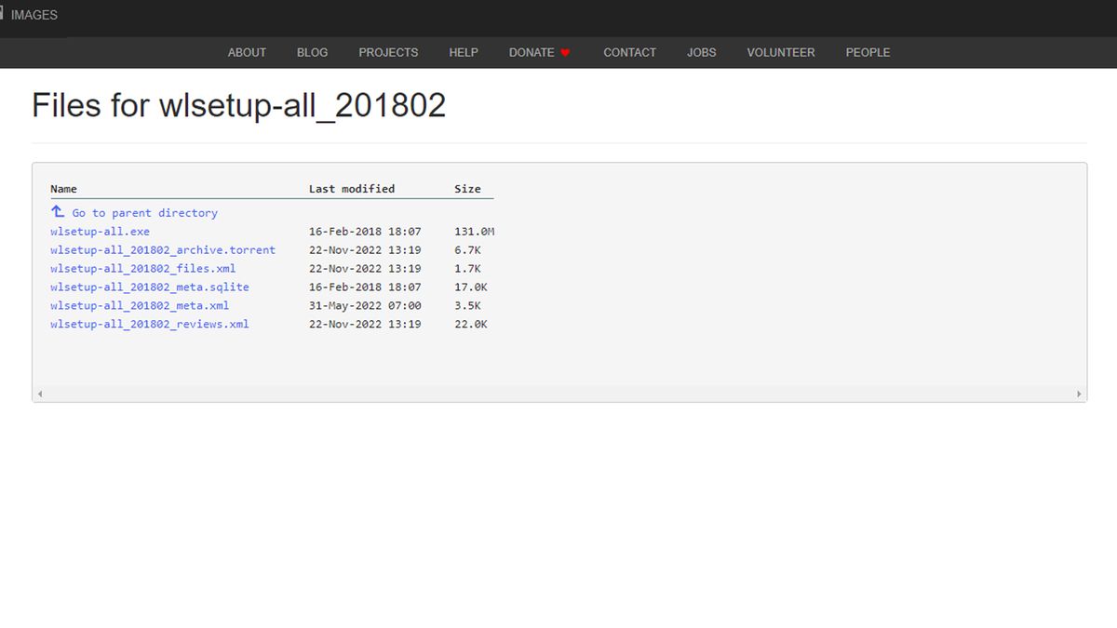Image resolution: width=1117 pixels, height=628 pixels.
Task: Click the Images icon in top bar
Action: click(x=3, y=15)
